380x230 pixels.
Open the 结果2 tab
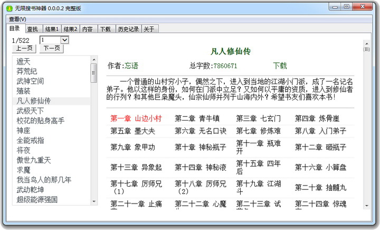coord(70,29)
